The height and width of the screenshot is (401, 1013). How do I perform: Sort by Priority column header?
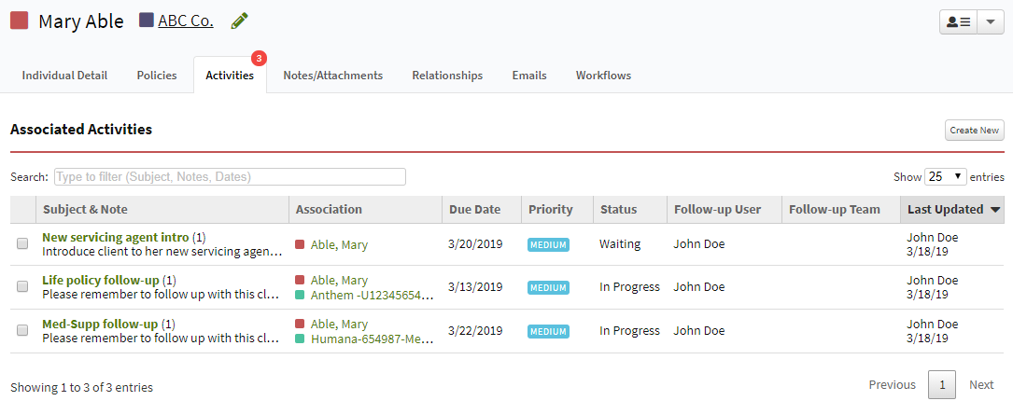pos(556,209)
